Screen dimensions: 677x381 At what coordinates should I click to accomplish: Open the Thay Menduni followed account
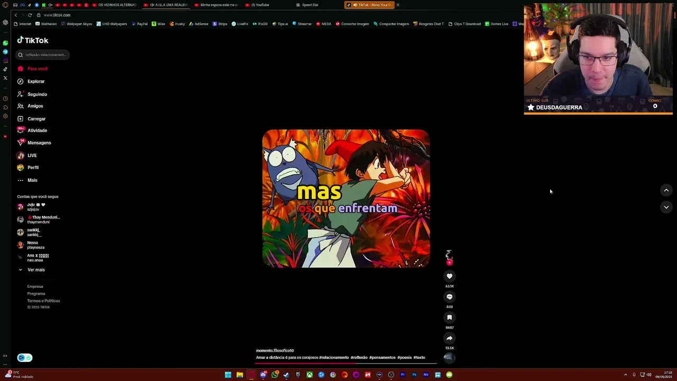38,220
